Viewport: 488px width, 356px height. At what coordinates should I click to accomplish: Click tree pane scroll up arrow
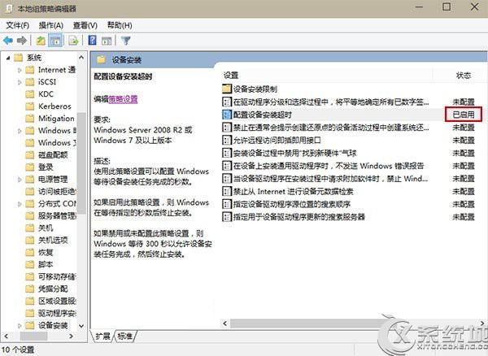[x=81, y=58]
